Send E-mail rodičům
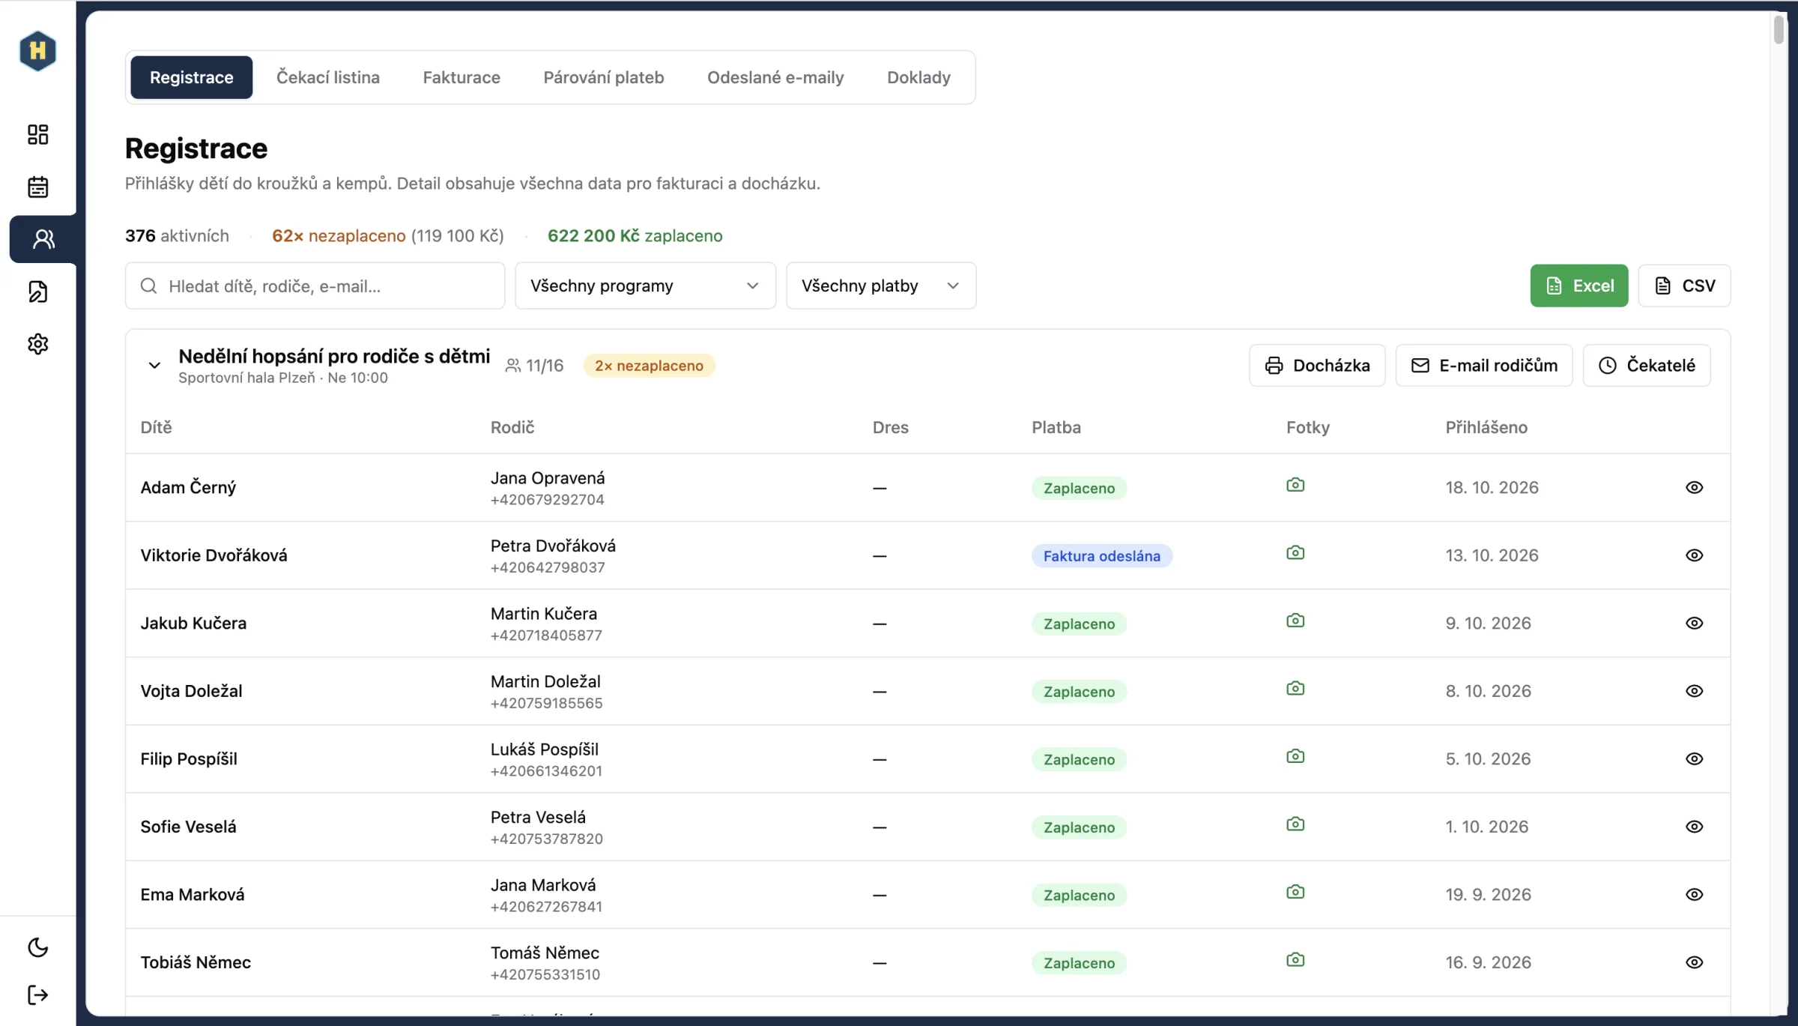This screenshot has height=1026, width=1798. pyautogui.click(x=1483, y=366)
